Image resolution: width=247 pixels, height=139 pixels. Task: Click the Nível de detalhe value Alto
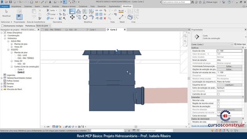229,60
